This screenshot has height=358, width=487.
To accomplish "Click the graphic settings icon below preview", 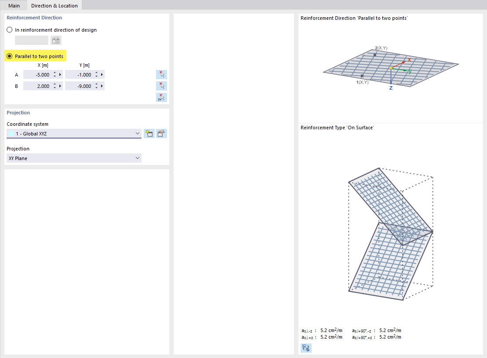I will [306, 348].
